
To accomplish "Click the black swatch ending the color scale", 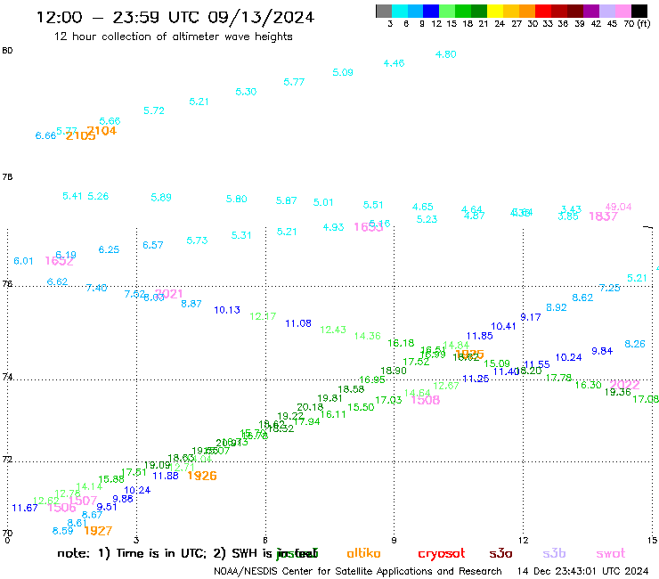I will (639, 11).
